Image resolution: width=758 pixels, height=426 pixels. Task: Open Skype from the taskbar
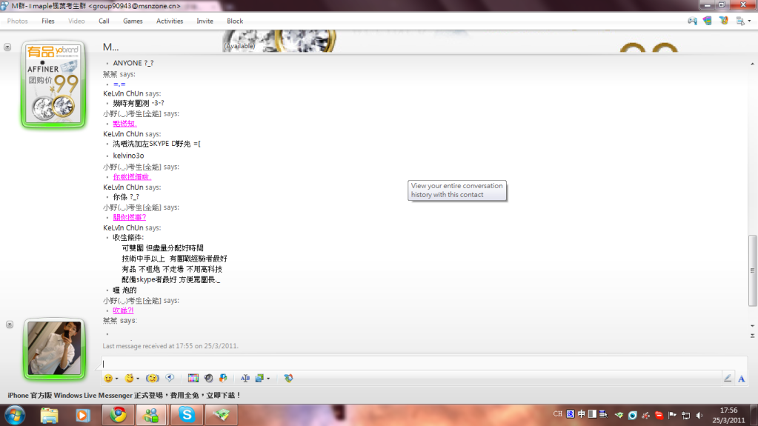(186, 416)
